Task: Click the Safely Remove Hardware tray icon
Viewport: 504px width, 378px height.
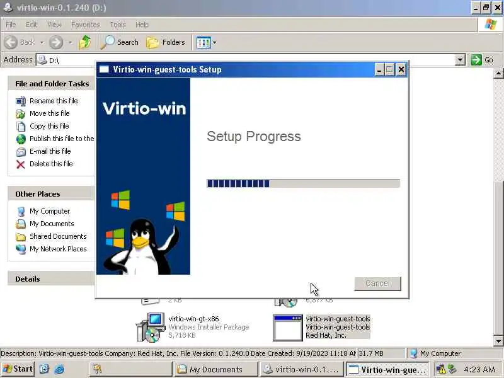Action: (x=452, y=369)
